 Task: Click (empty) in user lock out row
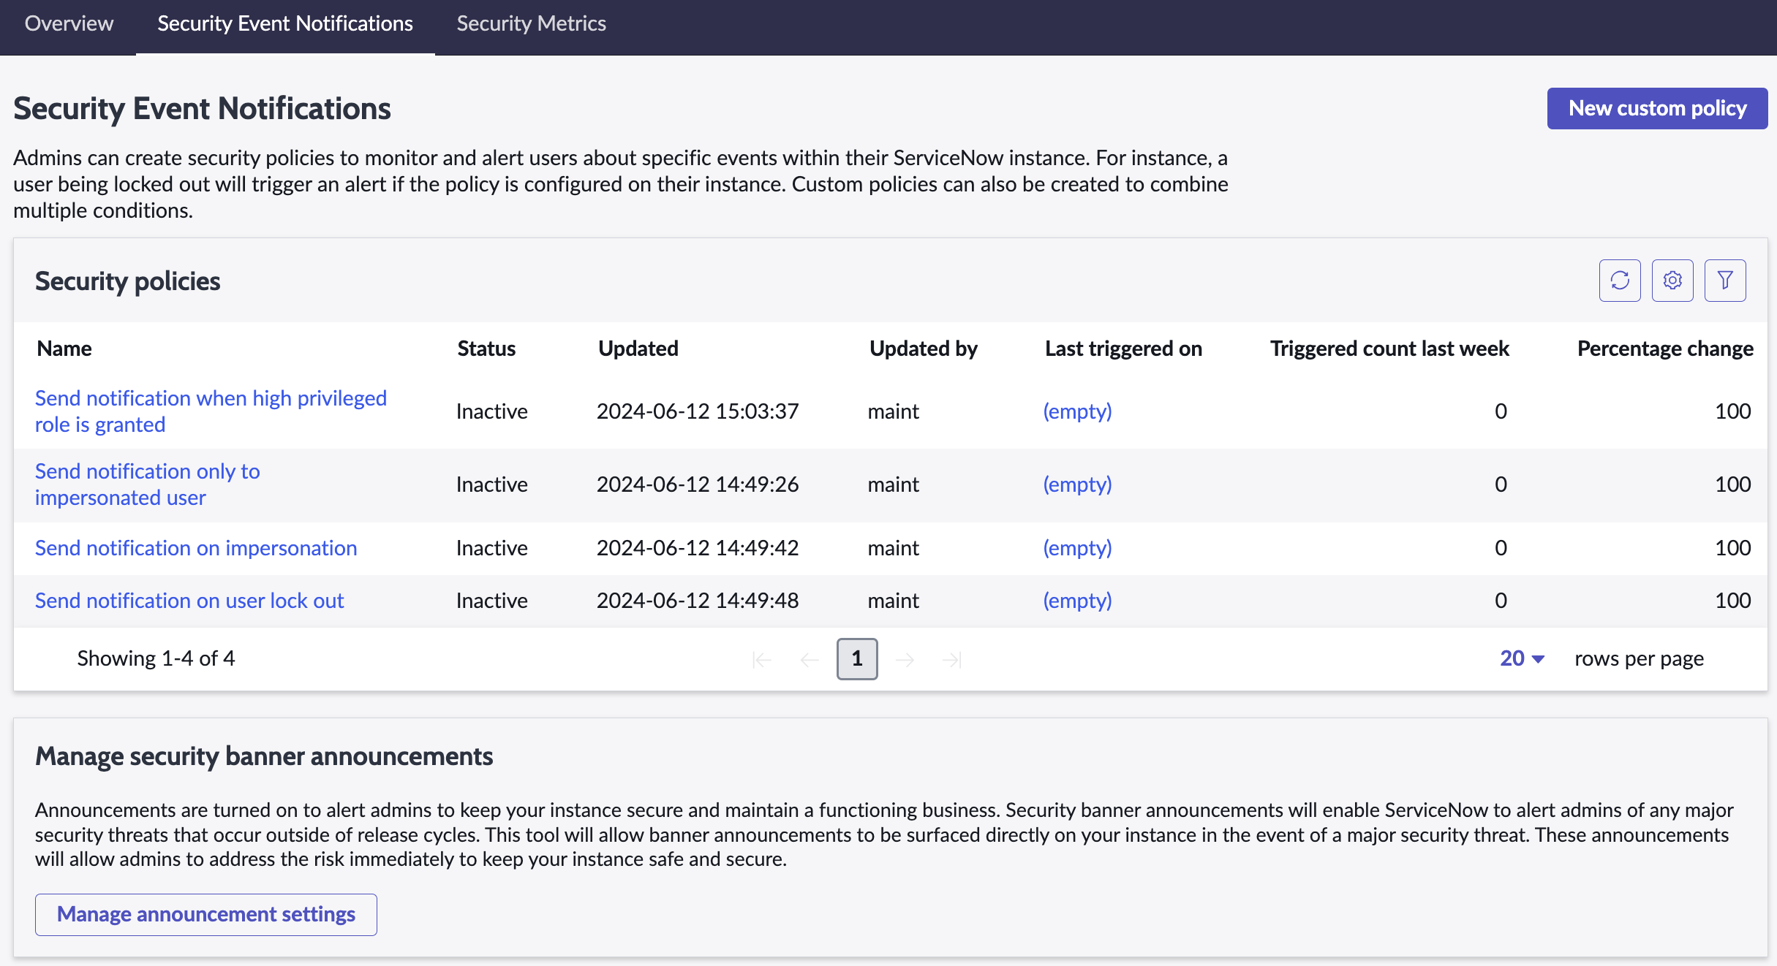[x=1077, y=601]
